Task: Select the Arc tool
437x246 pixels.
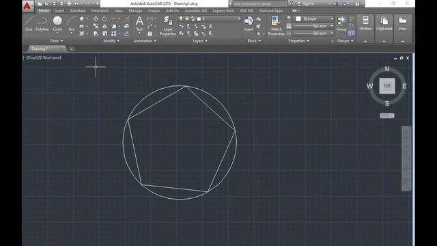Action: click(72, 23)
